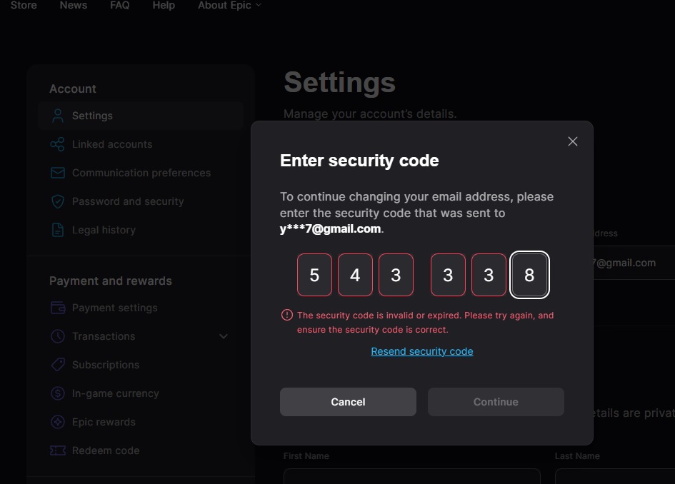Select the first code digit box
The image size is (675, 484).
[315, 275]
